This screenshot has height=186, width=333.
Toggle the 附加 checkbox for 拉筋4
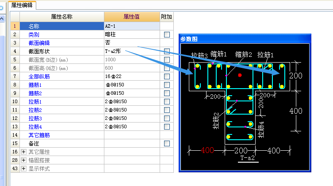point(167,126)
